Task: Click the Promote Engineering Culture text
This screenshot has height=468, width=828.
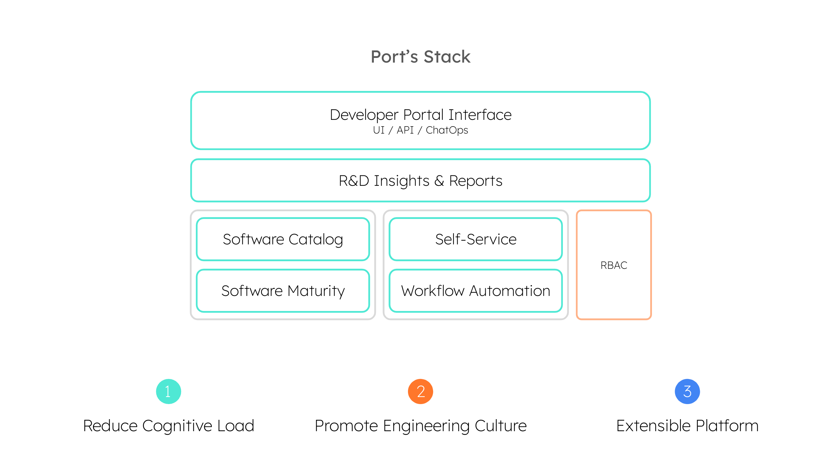Action: pos(421,426)
